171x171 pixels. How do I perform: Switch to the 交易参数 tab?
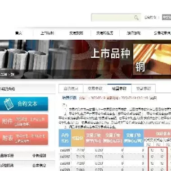[95, 88]
